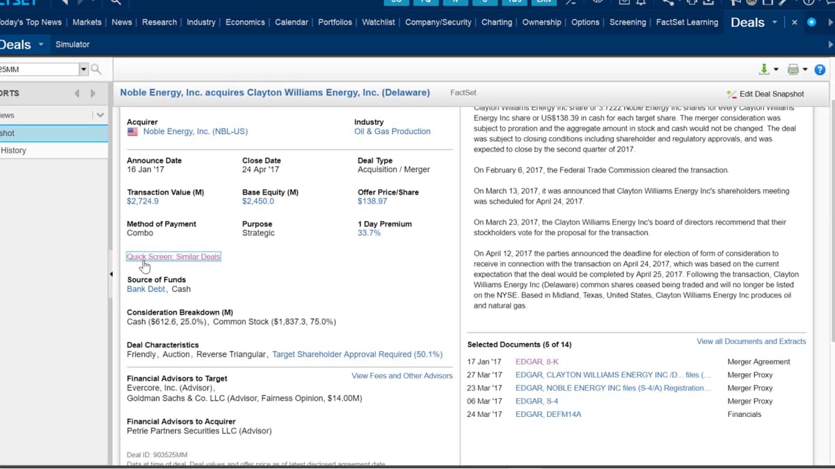Open Today's Top News tab
The image size is (835, 469).
pyautogui.click(x=31, y=22)
